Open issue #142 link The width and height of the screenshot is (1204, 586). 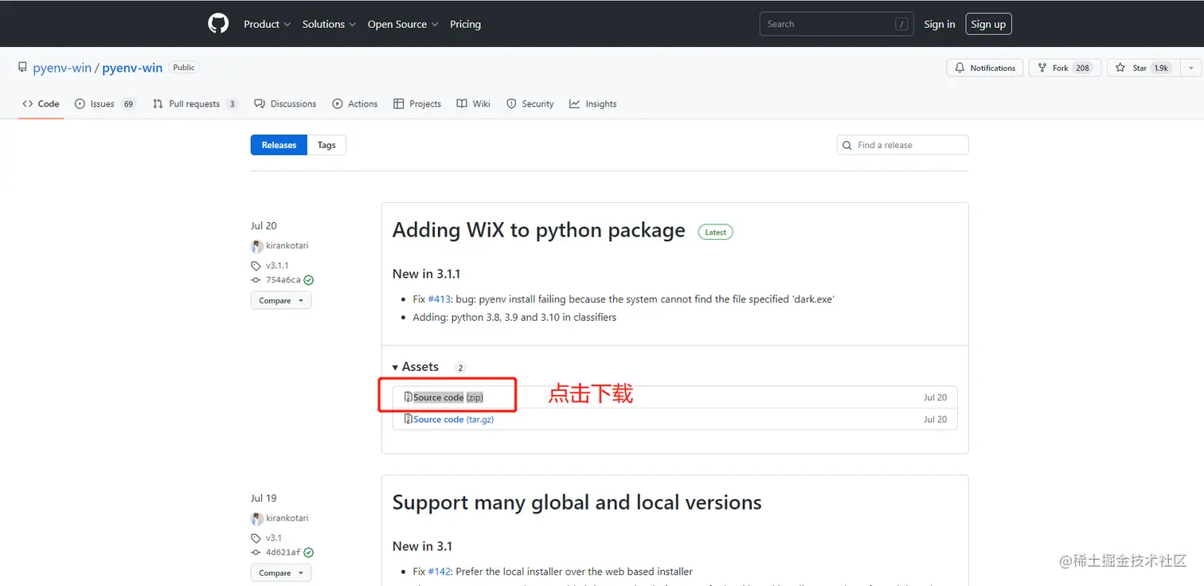coord(440,572)
